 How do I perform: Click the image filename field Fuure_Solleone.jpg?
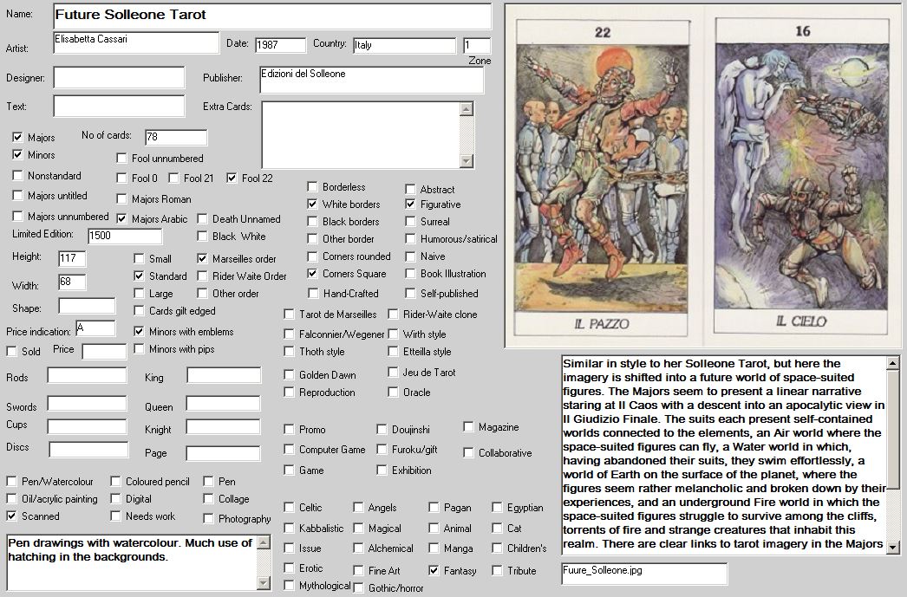[644, 573]
